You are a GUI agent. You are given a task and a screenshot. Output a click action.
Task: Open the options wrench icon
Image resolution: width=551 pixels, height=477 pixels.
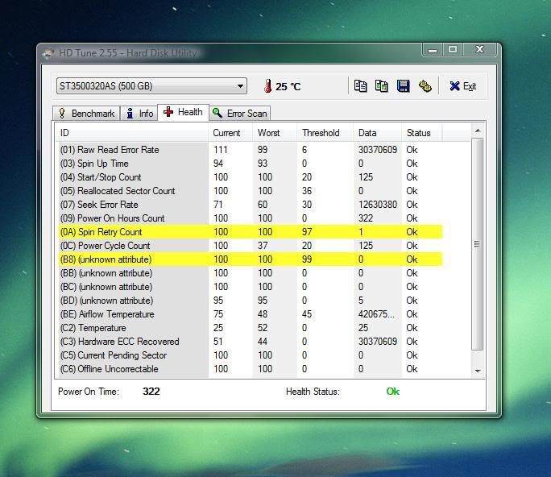(425, 86)
